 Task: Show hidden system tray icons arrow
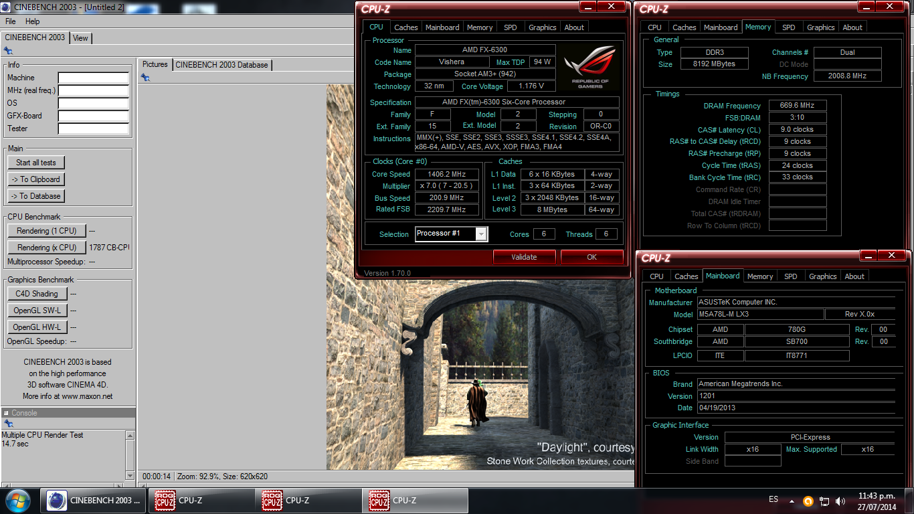click(x=792, y=501)
